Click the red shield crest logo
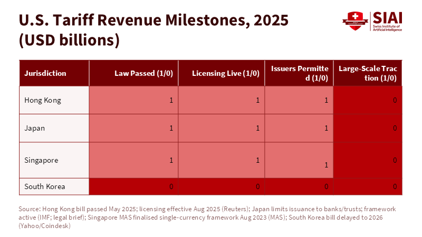The height and width of the screenshot is (237, 422). 353,21
